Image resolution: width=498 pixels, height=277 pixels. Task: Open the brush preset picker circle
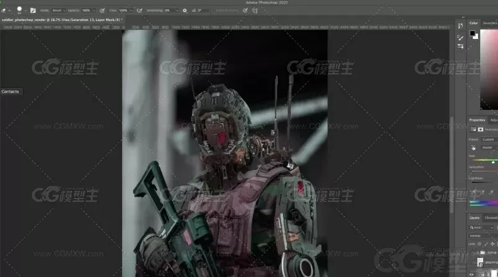coord(19,9)
